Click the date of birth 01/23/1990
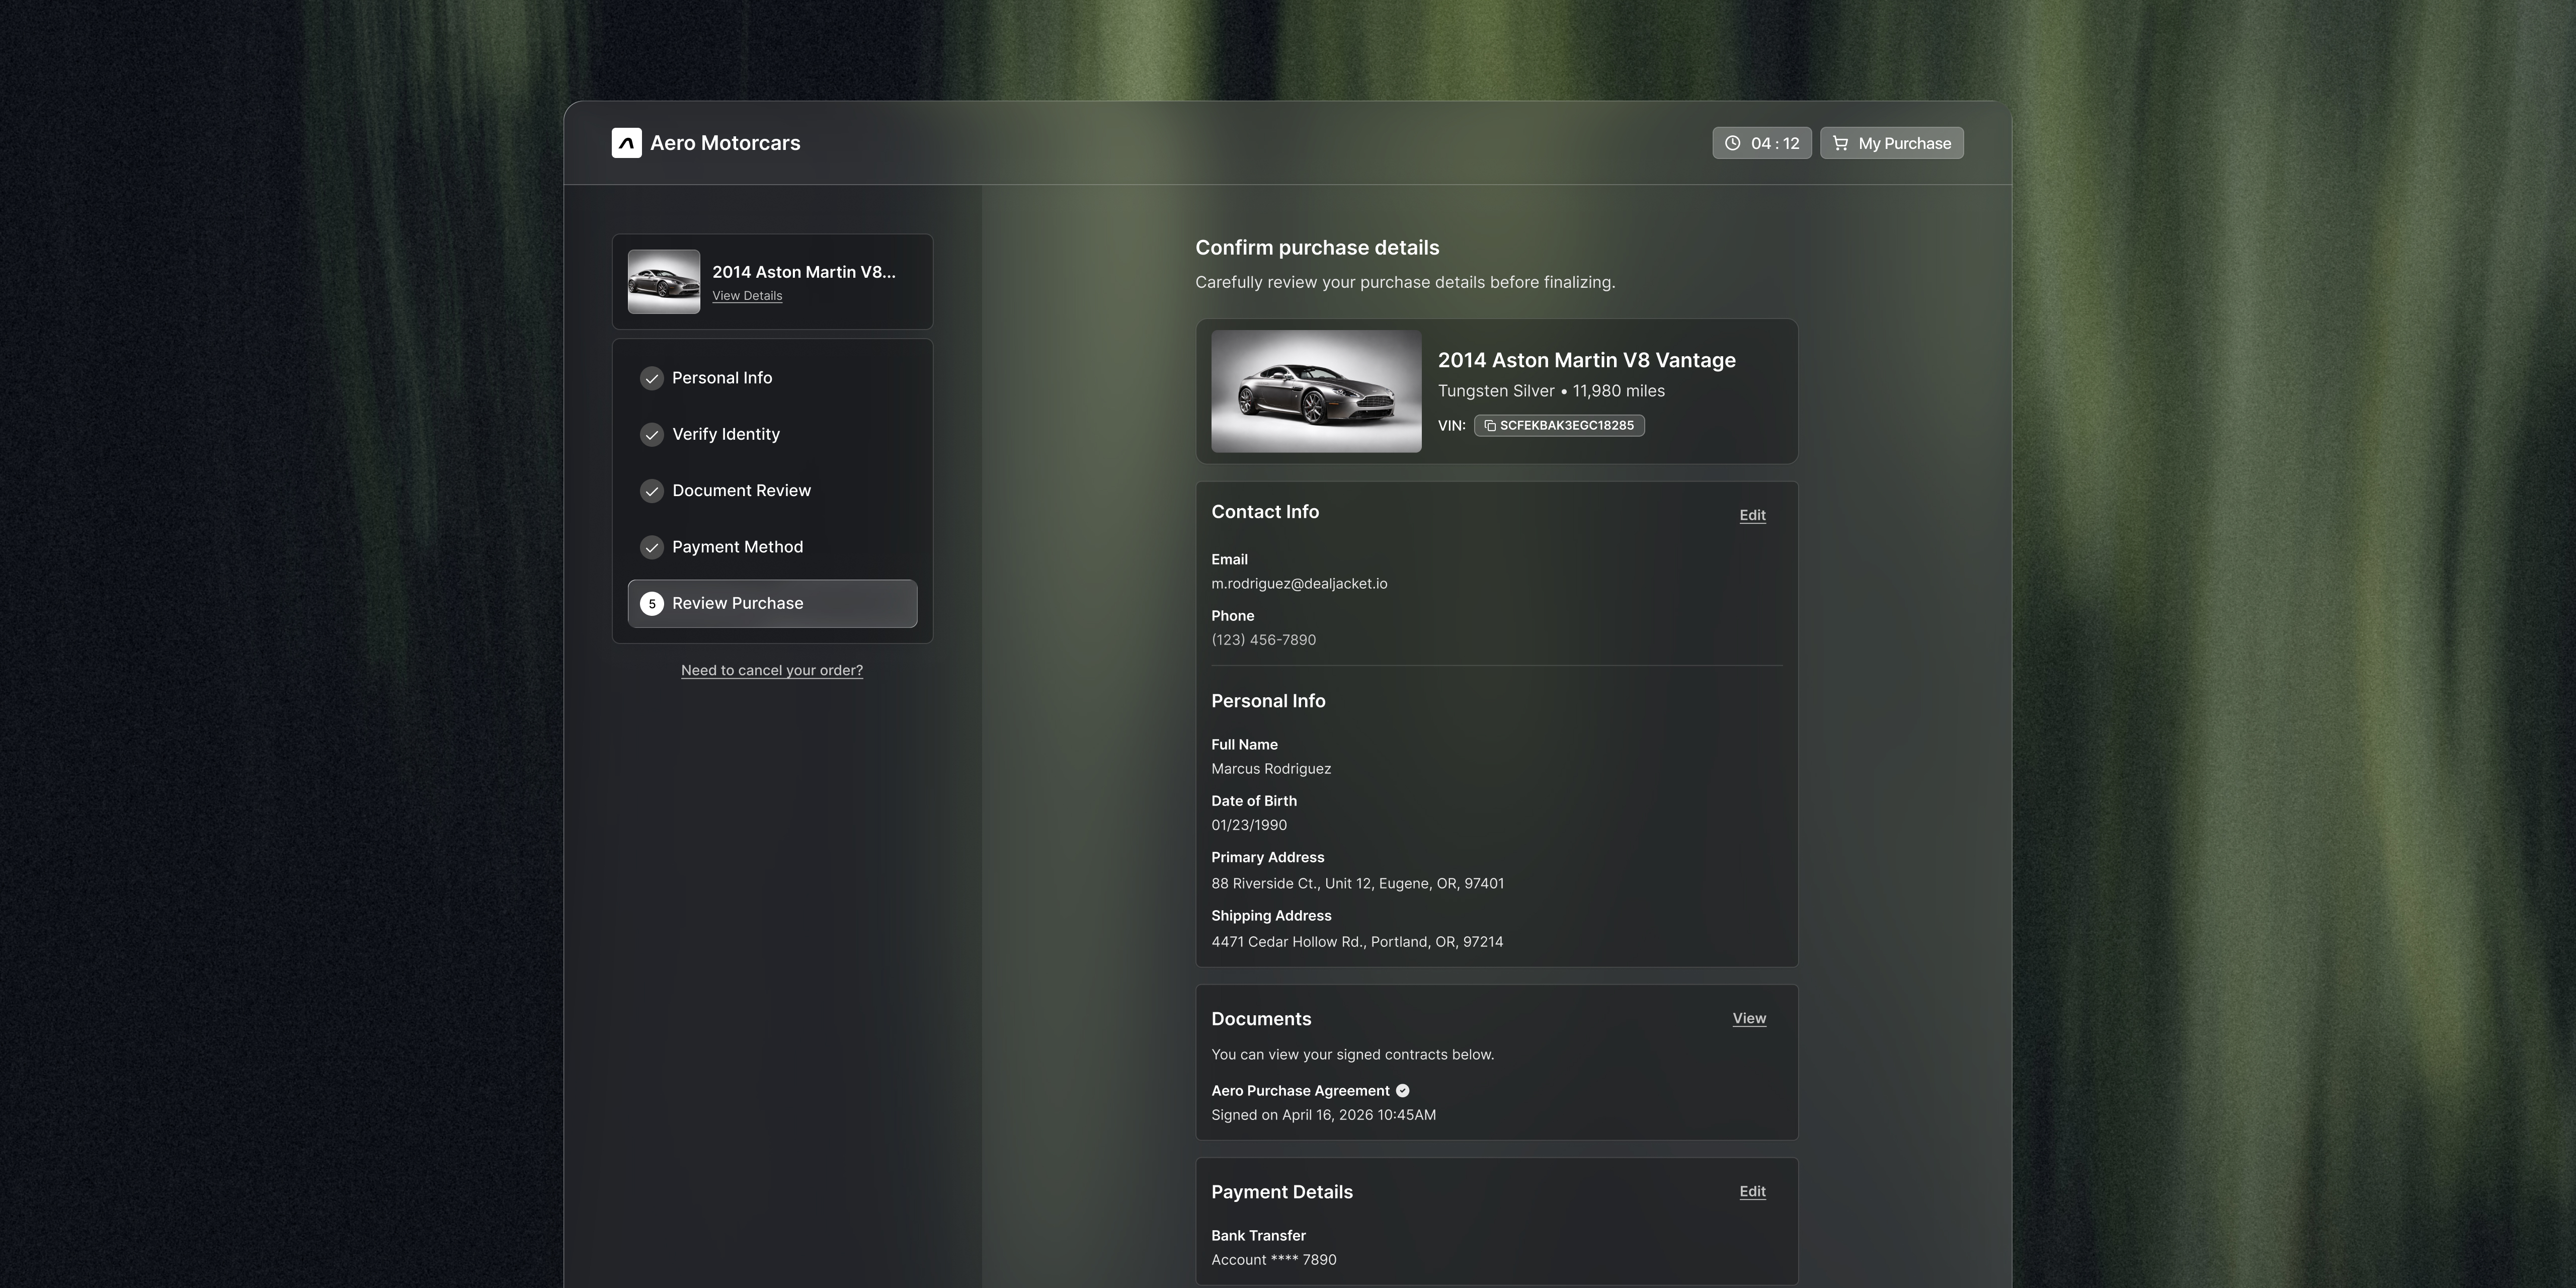 (1249, 825)
